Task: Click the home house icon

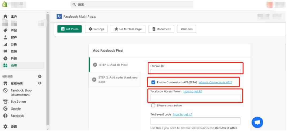Action: click(x=5, y=16)
